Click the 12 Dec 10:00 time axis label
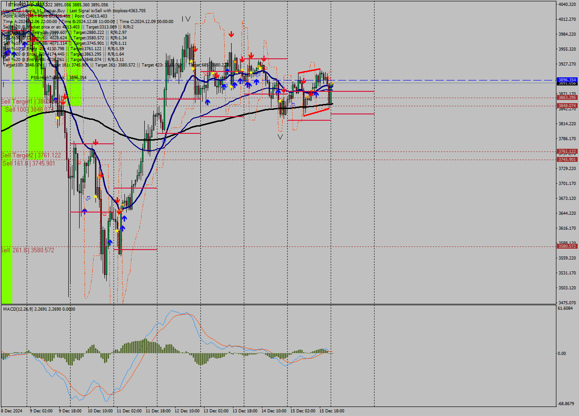Image resolution: width=579 pixels, height=416 pixels. (x=186, y=411)
